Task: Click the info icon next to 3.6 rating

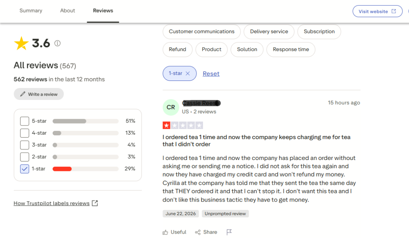Action: point(58,43)
